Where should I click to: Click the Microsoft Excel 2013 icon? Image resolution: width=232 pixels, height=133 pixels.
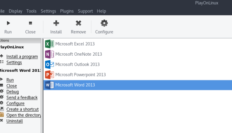point(49,44)
